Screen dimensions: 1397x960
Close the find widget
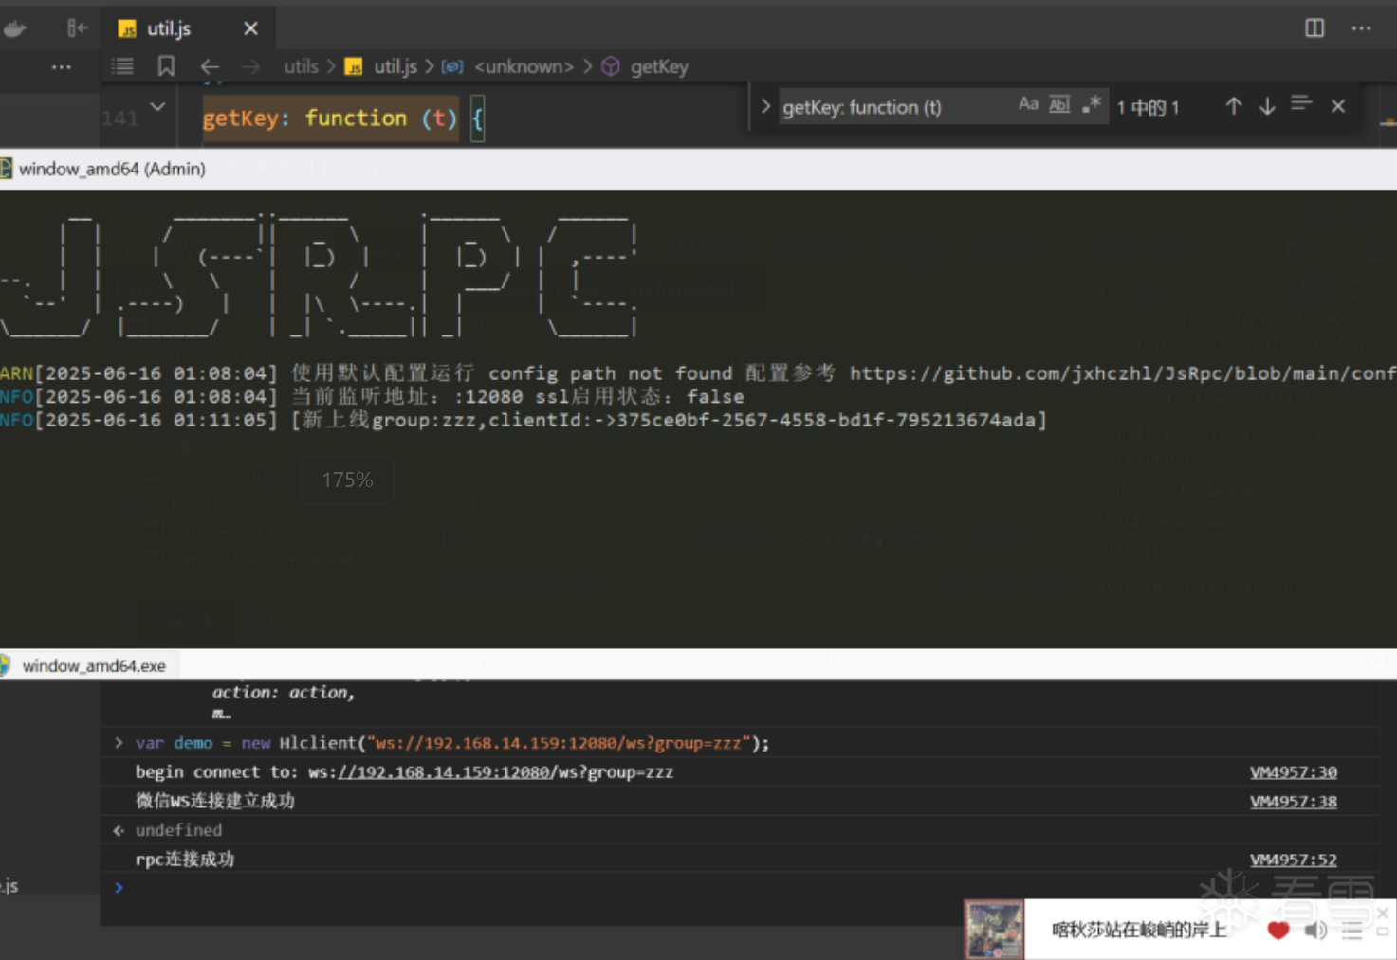1338,106
